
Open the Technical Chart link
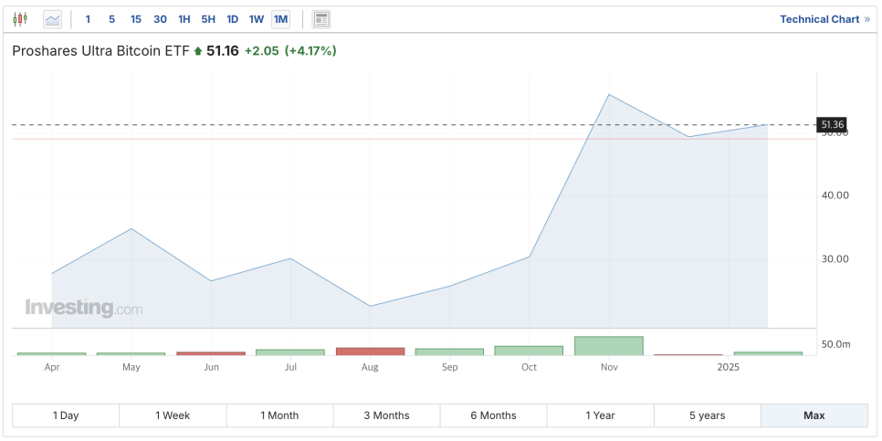(824, 19)
